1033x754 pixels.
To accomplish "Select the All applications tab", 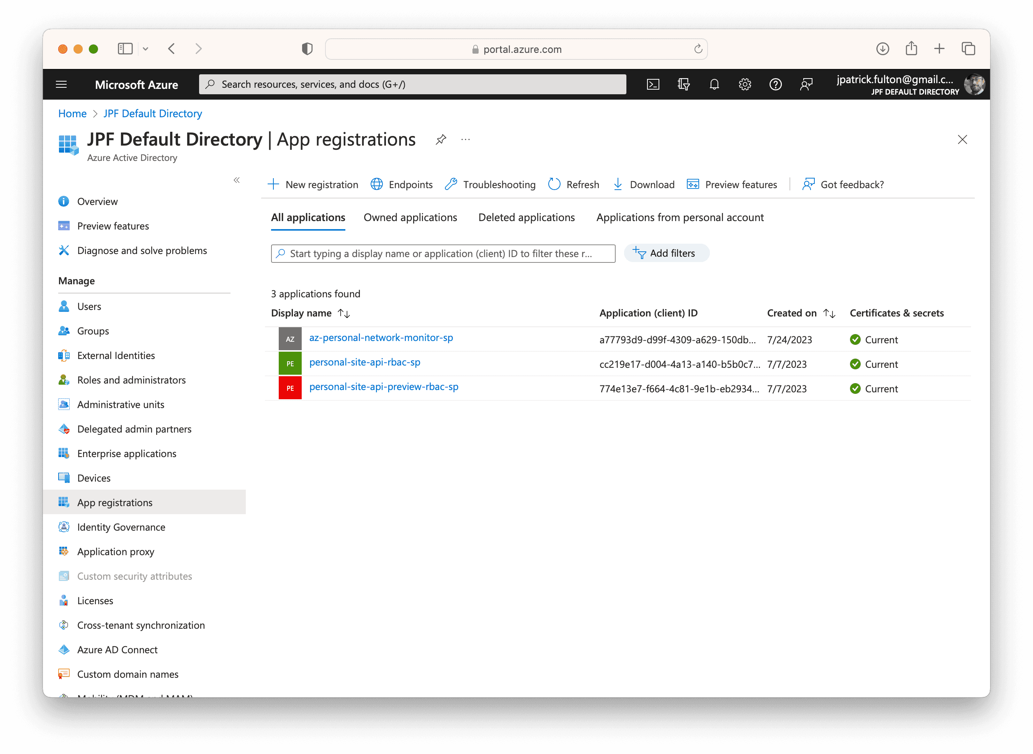I will (308, 218).
